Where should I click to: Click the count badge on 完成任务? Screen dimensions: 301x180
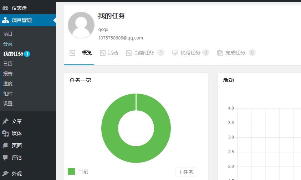coord(252,53)
